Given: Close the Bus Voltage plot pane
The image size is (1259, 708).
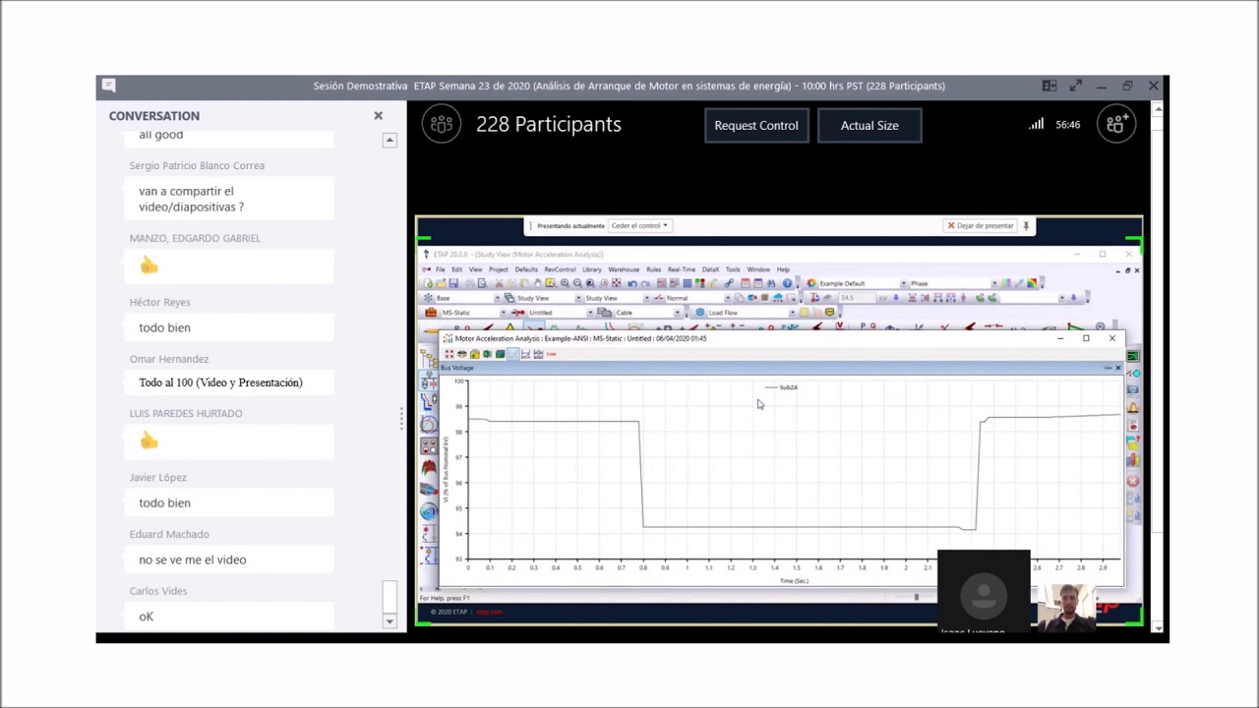Looking at the screenshot, I should 1118,368.
